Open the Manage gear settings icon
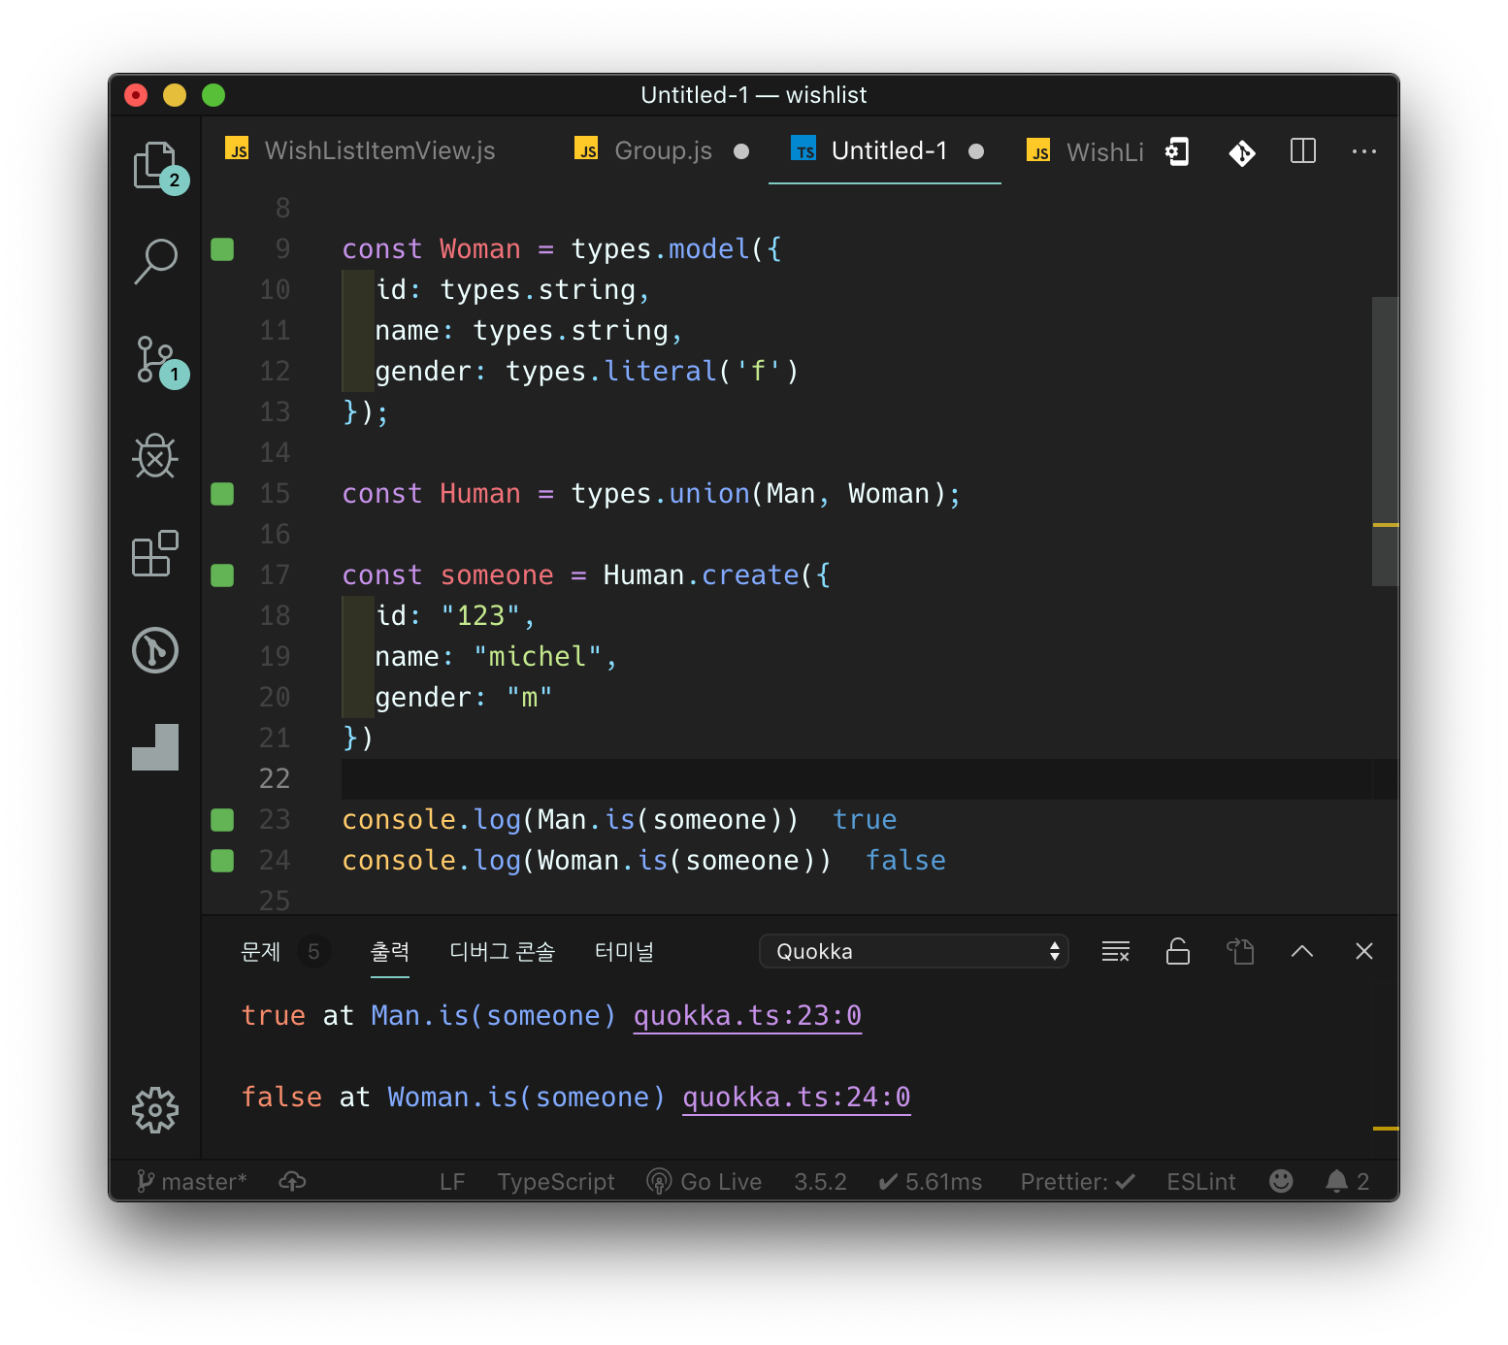The width and height of the screenshot is (1508, 1345). [155, 1109]
